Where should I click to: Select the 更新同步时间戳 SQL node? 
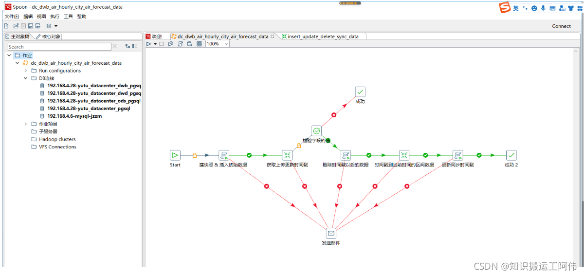pos(457,155)
